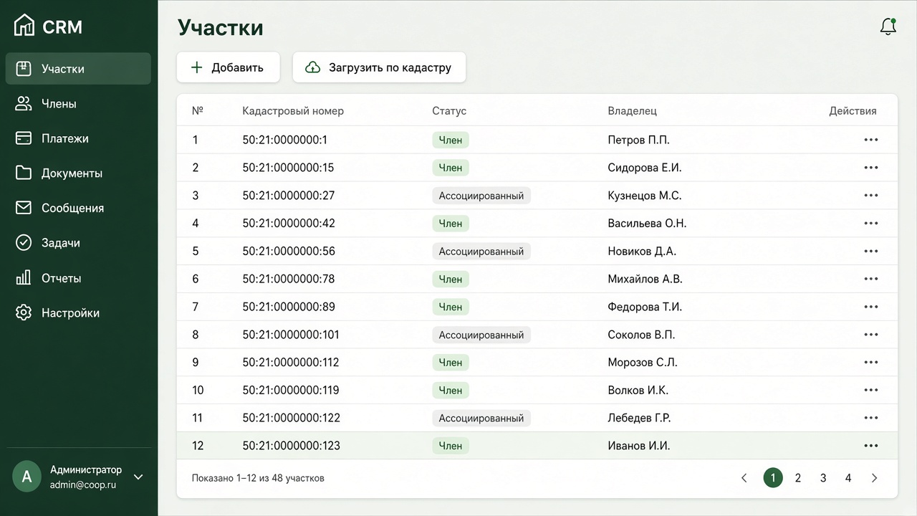The width and height of the screenshot is (917, 516).
Task: Open Платежи section in the sidebar
Action: (78, 138)
